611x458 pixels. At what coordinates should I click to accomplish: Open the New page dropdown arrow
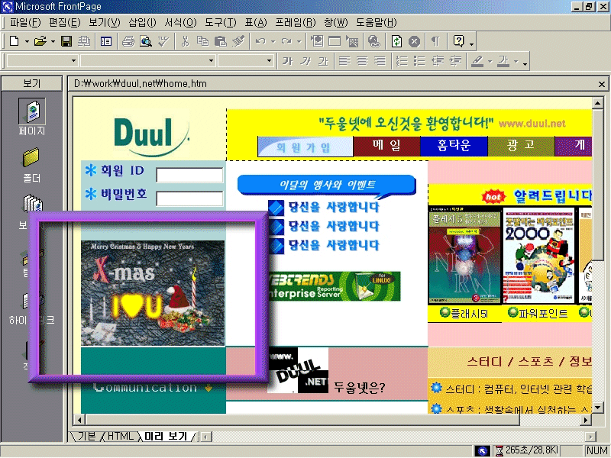point(27,41)
